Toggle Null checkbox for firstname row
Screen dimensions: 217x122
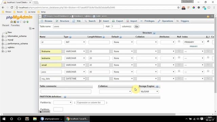pos(179,50)
